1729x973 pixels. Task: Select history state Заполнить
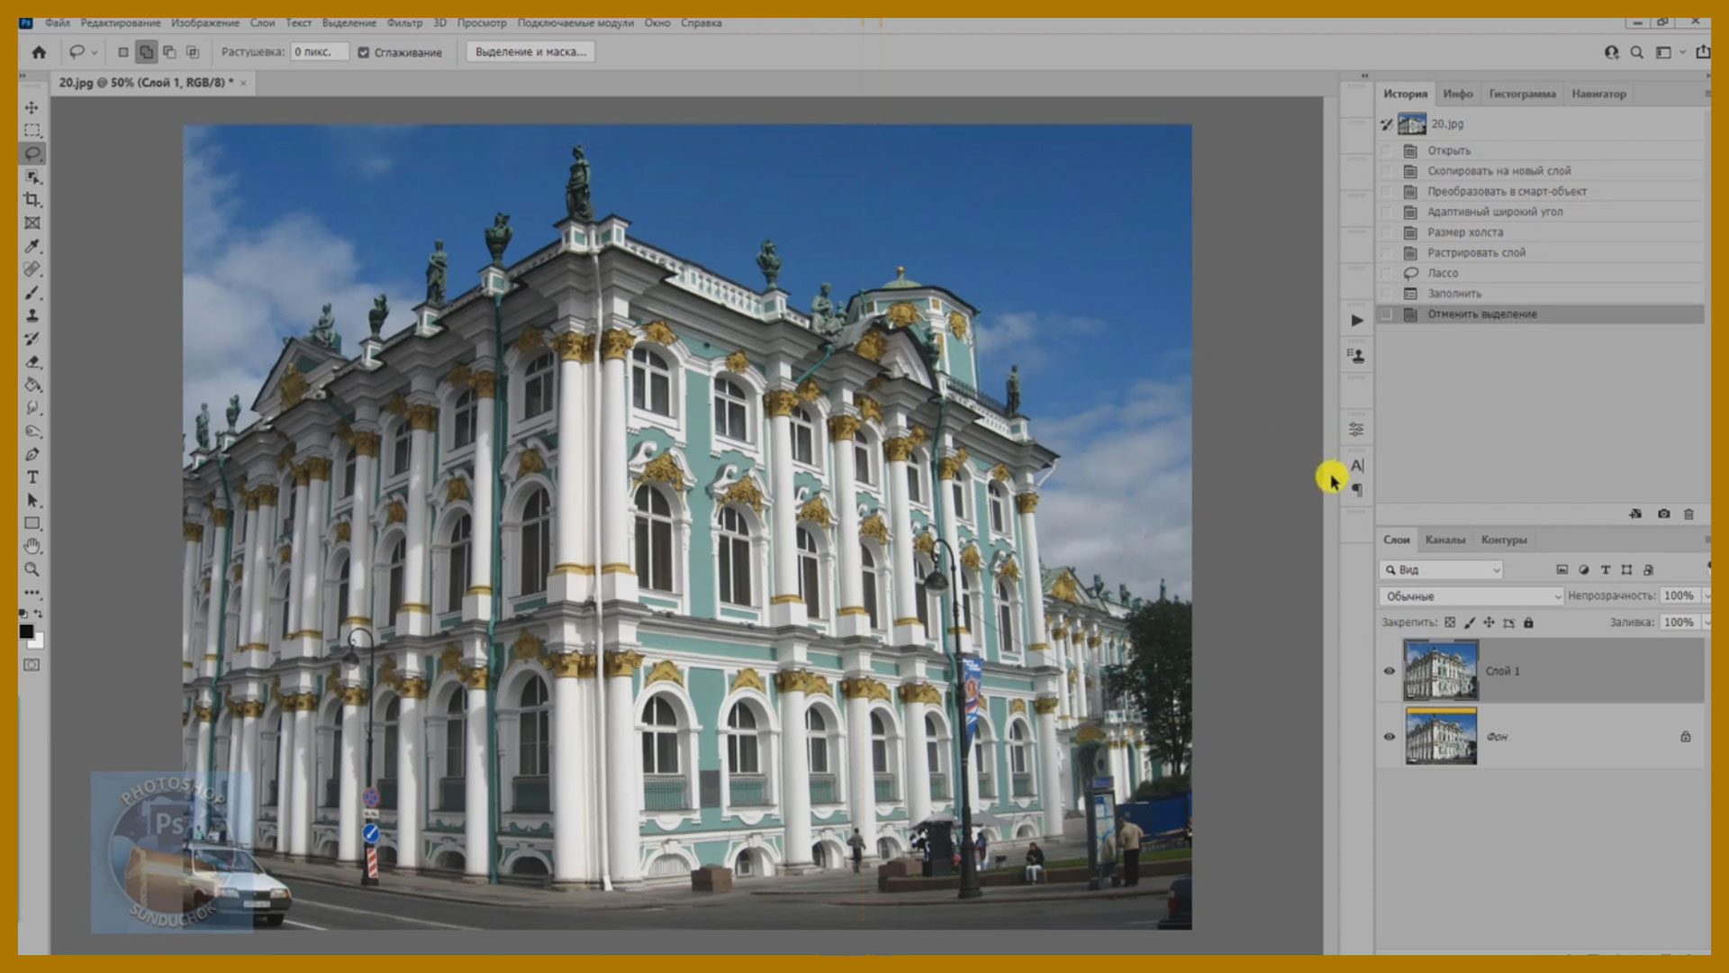coord(1540,294)
